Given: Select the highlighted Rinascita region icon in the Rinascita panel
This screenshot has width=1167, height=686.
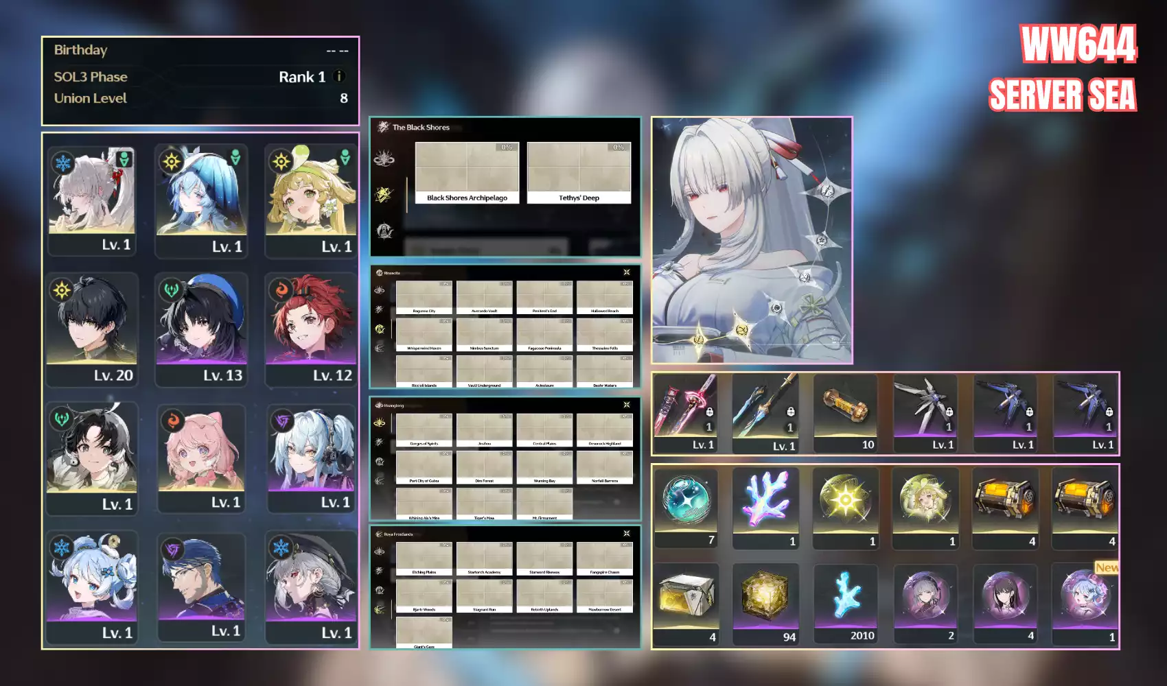Looking at the screenshot, I should pyautogui.click(x=380, y=329).
